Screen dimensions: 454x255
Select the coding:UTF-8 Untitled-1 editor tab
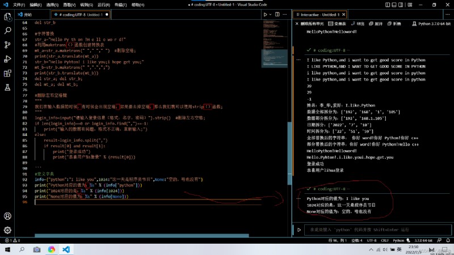pos(81,15)
